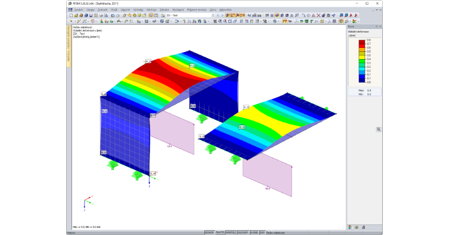449x235 pixels.
Task: Click the dark blue bottom scale swatch
Action: [362, 80]
